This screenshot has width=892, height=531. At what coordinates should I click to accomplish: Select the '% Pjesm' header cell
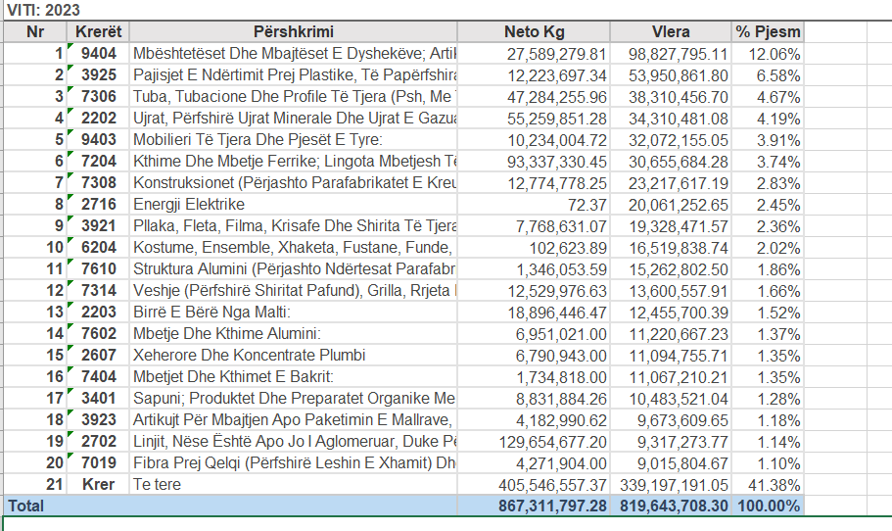769,30
